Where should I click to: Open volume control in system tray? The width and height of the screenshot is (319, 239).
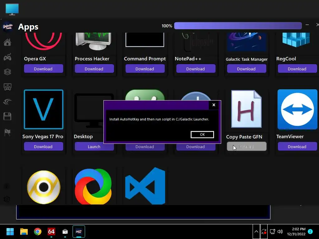[280, 232]
